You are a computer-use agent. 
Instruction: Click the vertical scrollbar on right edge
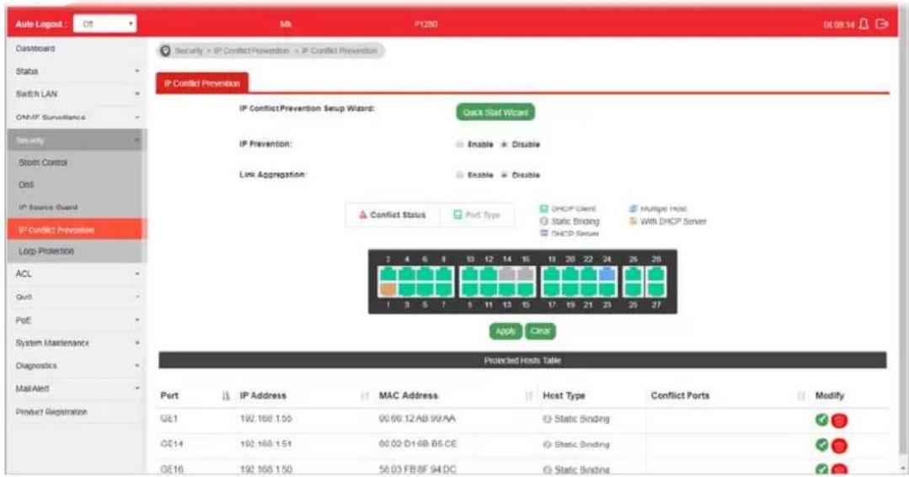click(902, 255)
